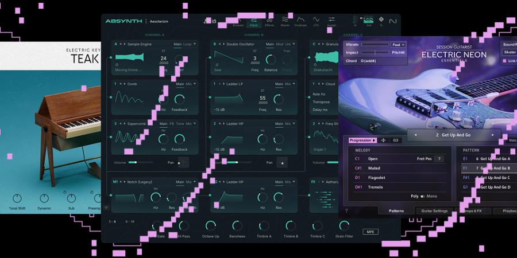Click the help question mark in Electric Neon
Viewport: 517px width, 258px height.
[346, 211]
